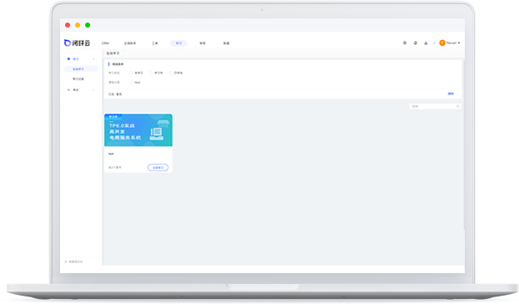519x304 pixels.
Task: Open 学习记录 in the sidebar
Action: [78, 79]
